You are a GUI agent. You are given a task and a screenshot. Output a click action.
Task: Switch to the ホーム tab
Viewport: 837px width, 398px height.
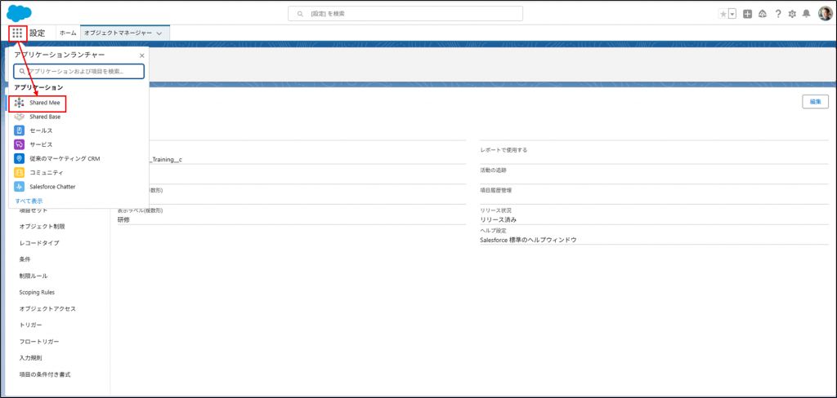[68, 33]
